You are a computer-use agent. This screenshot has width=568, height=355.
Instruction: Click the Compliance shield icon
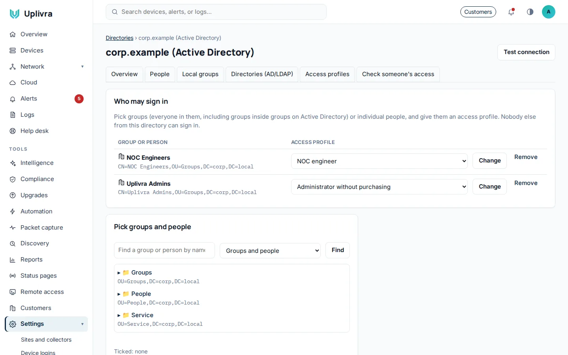(x=13, y=179)
